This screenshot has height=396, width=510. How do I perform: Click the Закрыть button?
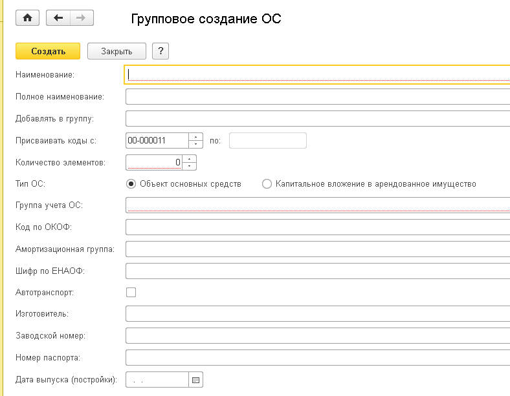116,52
